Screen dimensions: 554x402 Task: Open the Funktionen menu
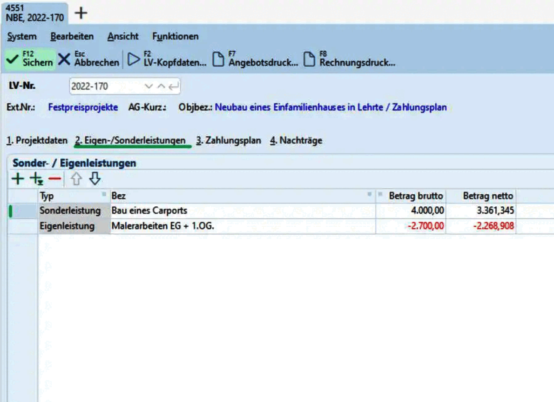175,36
